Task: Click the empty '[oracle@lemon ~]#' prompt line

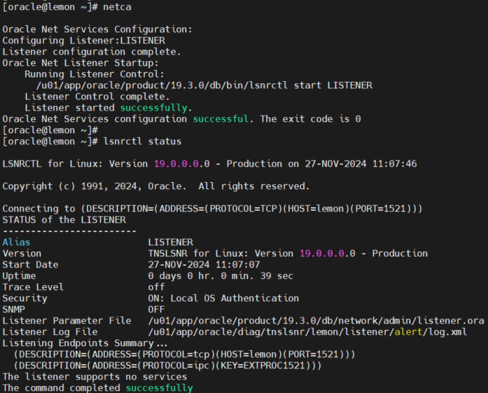Action: pyautogui.click(x=50, y=130)
